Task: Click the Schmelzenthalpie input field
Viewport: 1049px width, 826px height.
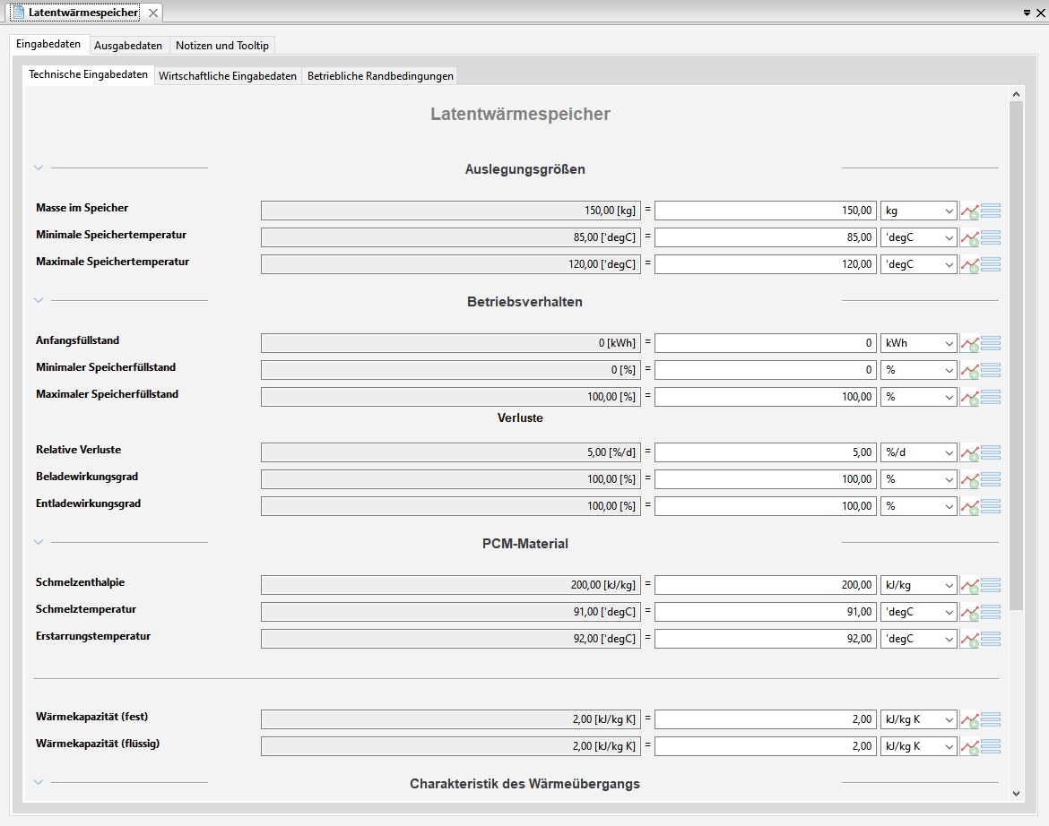Action: (766, 585)
